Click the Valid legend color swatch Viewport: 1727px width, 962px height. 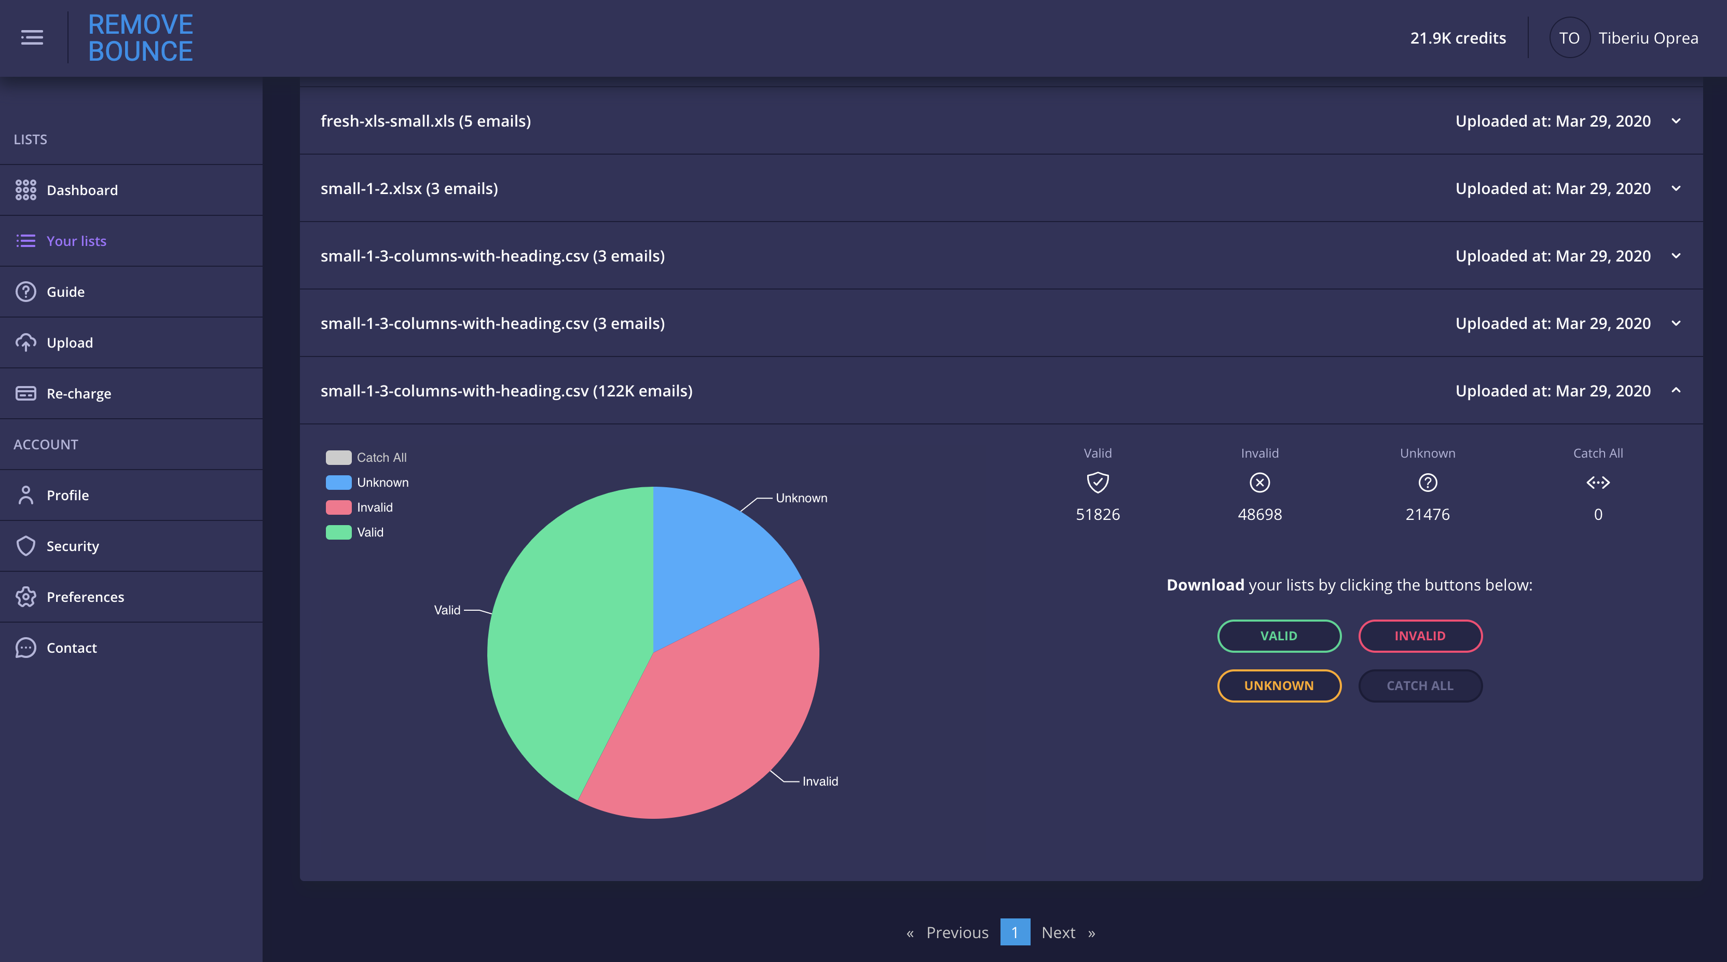[338, 532]
